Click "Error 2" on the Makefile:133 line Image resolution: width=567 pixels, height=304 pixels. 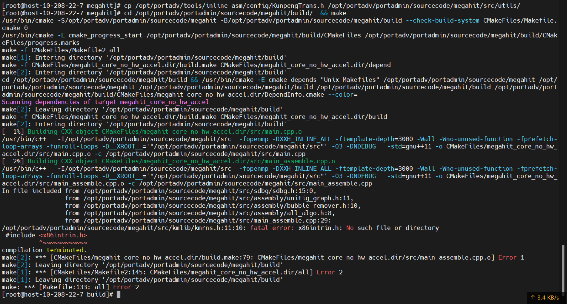[x=126, y=287]
